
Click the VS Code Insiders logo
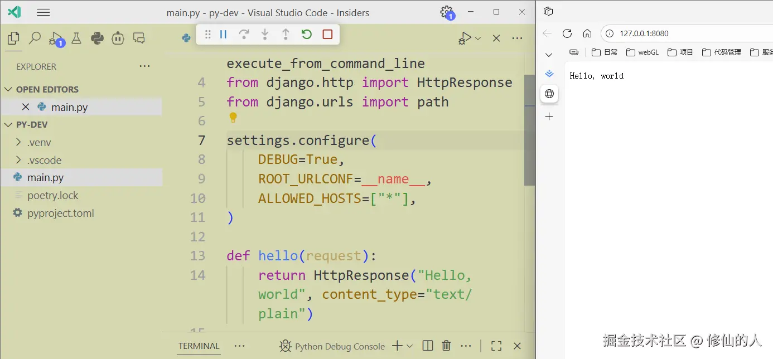pyautogui.click(x=14, y=12)
